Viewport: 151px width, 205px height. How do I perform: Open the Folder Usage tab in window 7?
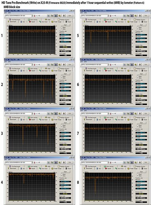[132, 120]
